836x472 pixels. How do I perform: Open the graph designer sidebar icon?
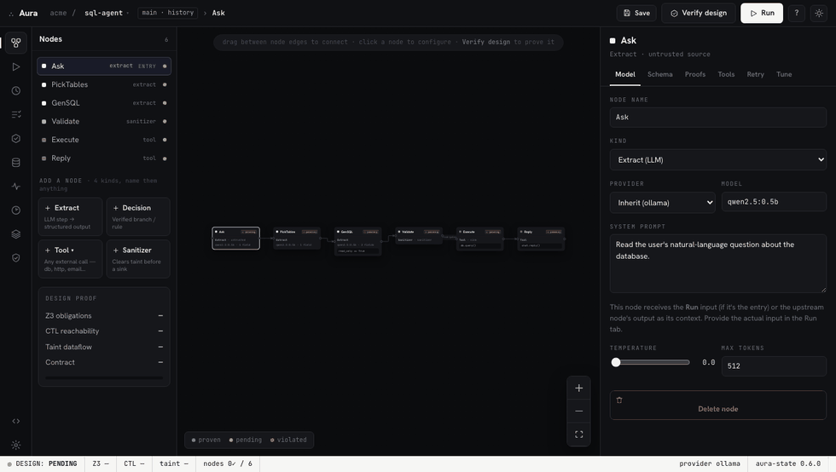(x=16, y=43)
